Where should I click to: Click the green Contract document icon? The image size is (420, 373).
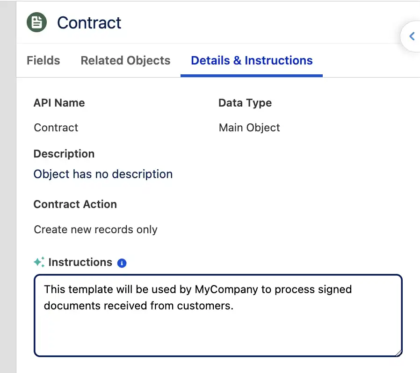click(36, 22)
